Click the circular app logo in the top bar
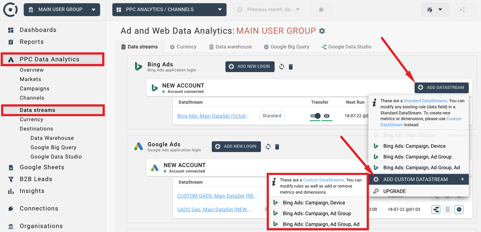 tap(10, 10)
